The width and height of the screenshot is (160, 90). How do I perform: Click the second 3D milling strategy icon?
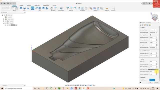pos(36,8)
